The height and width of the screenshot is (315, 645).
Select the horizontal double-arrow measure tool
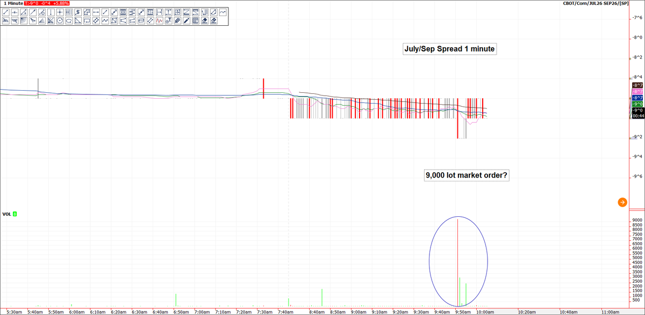(x=96, y=12)
